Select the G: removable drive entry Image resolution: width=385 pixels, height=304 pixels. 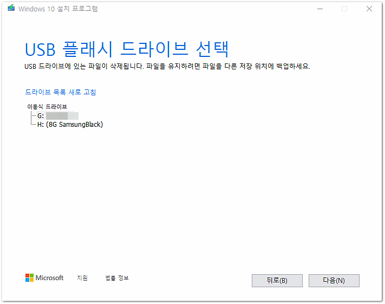point(58,116)
